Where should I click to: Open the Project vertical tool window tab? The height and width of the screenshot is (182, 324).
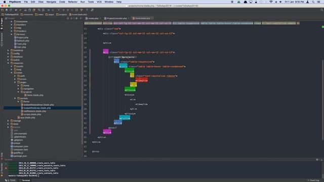[2, 24]
